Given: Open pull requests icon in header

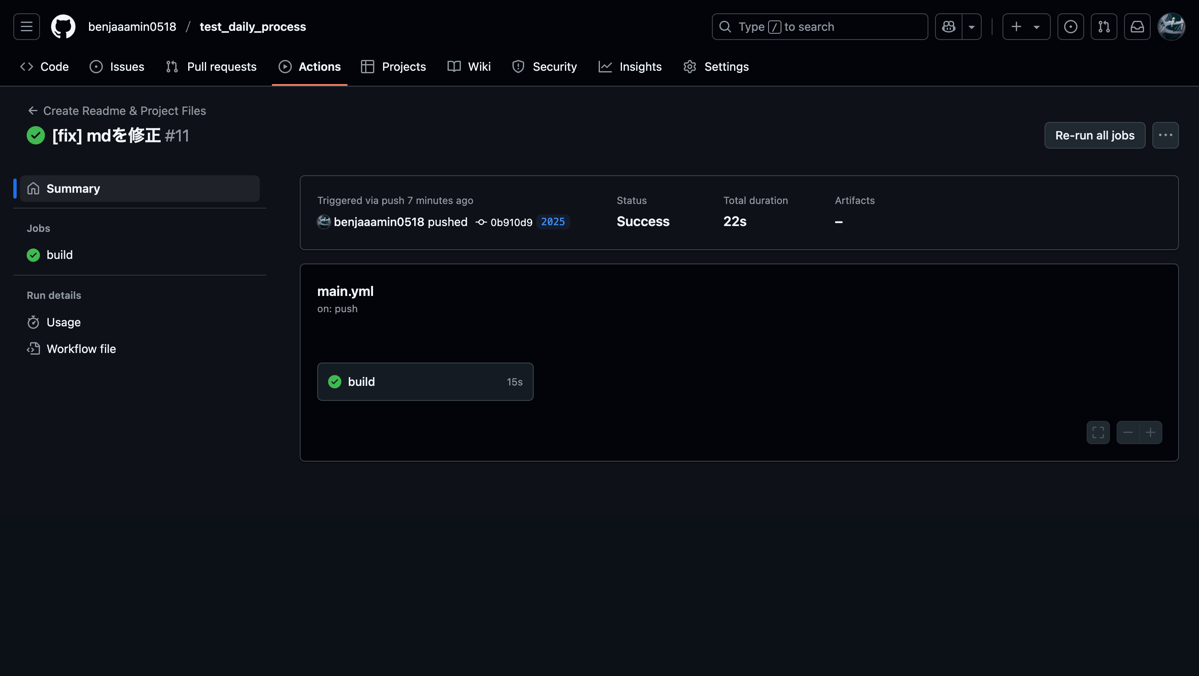Looking at the screenshot, I should click(x=1104, y=27).
